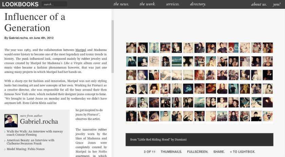Click the "you?" account link
Screen dimensions: 285x157
tap(277, 4)
